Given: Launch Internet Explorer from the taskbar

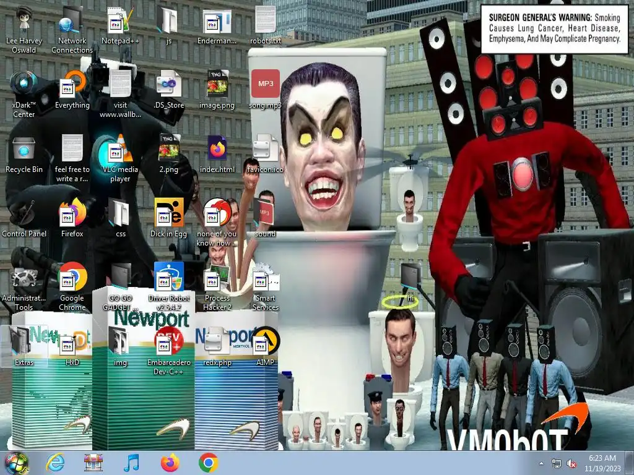Looking at the screenshot, I should [55, 463].
